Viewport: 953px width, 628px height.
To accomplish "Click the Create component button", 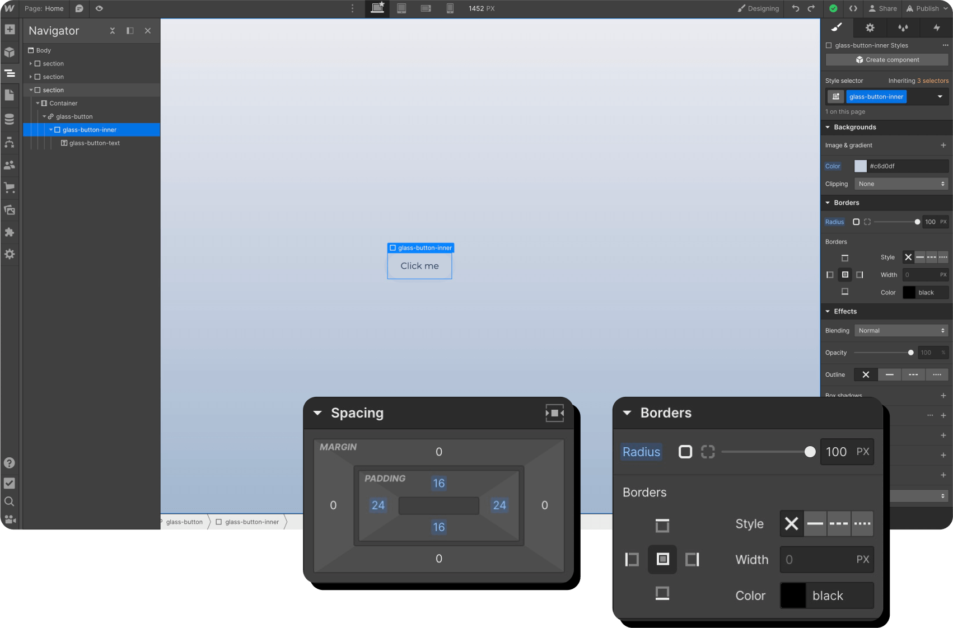I will (x=886, y=60).
